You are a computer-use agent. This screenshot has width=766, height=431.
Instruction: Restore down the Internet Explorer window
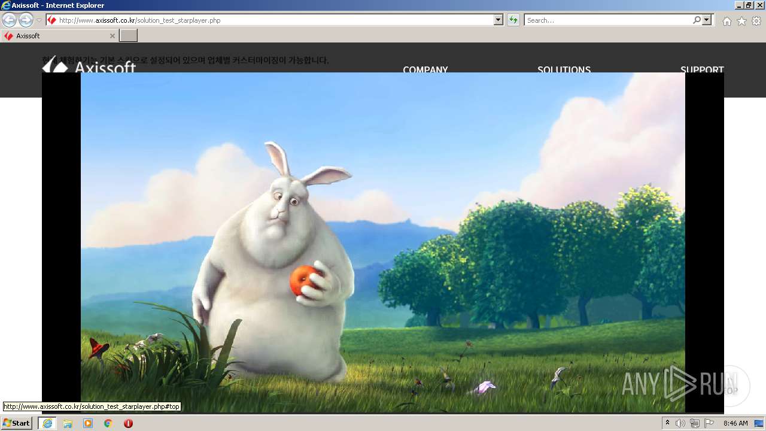pyautogui.click(x=749, y=5)
